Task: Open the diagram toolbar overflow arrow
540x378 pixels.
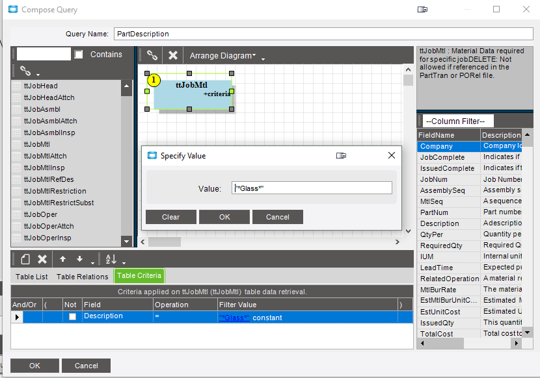Action: pyautogui.click(x=263, y=59)
